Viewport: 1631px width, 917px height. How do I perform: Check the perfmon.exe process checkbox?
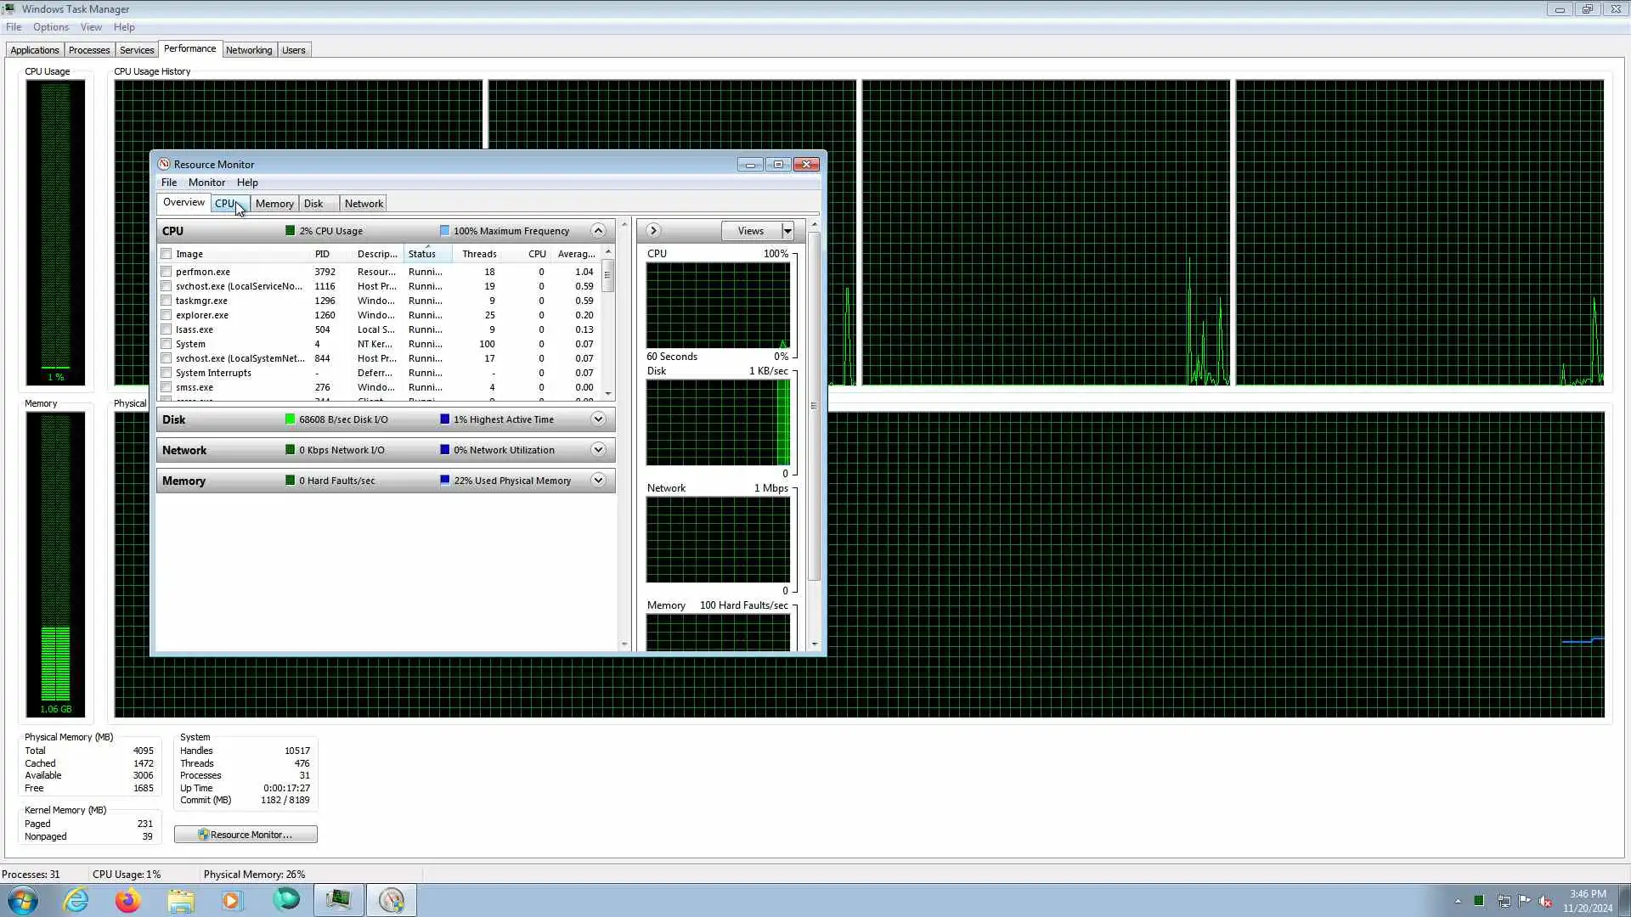pos(166,272)
